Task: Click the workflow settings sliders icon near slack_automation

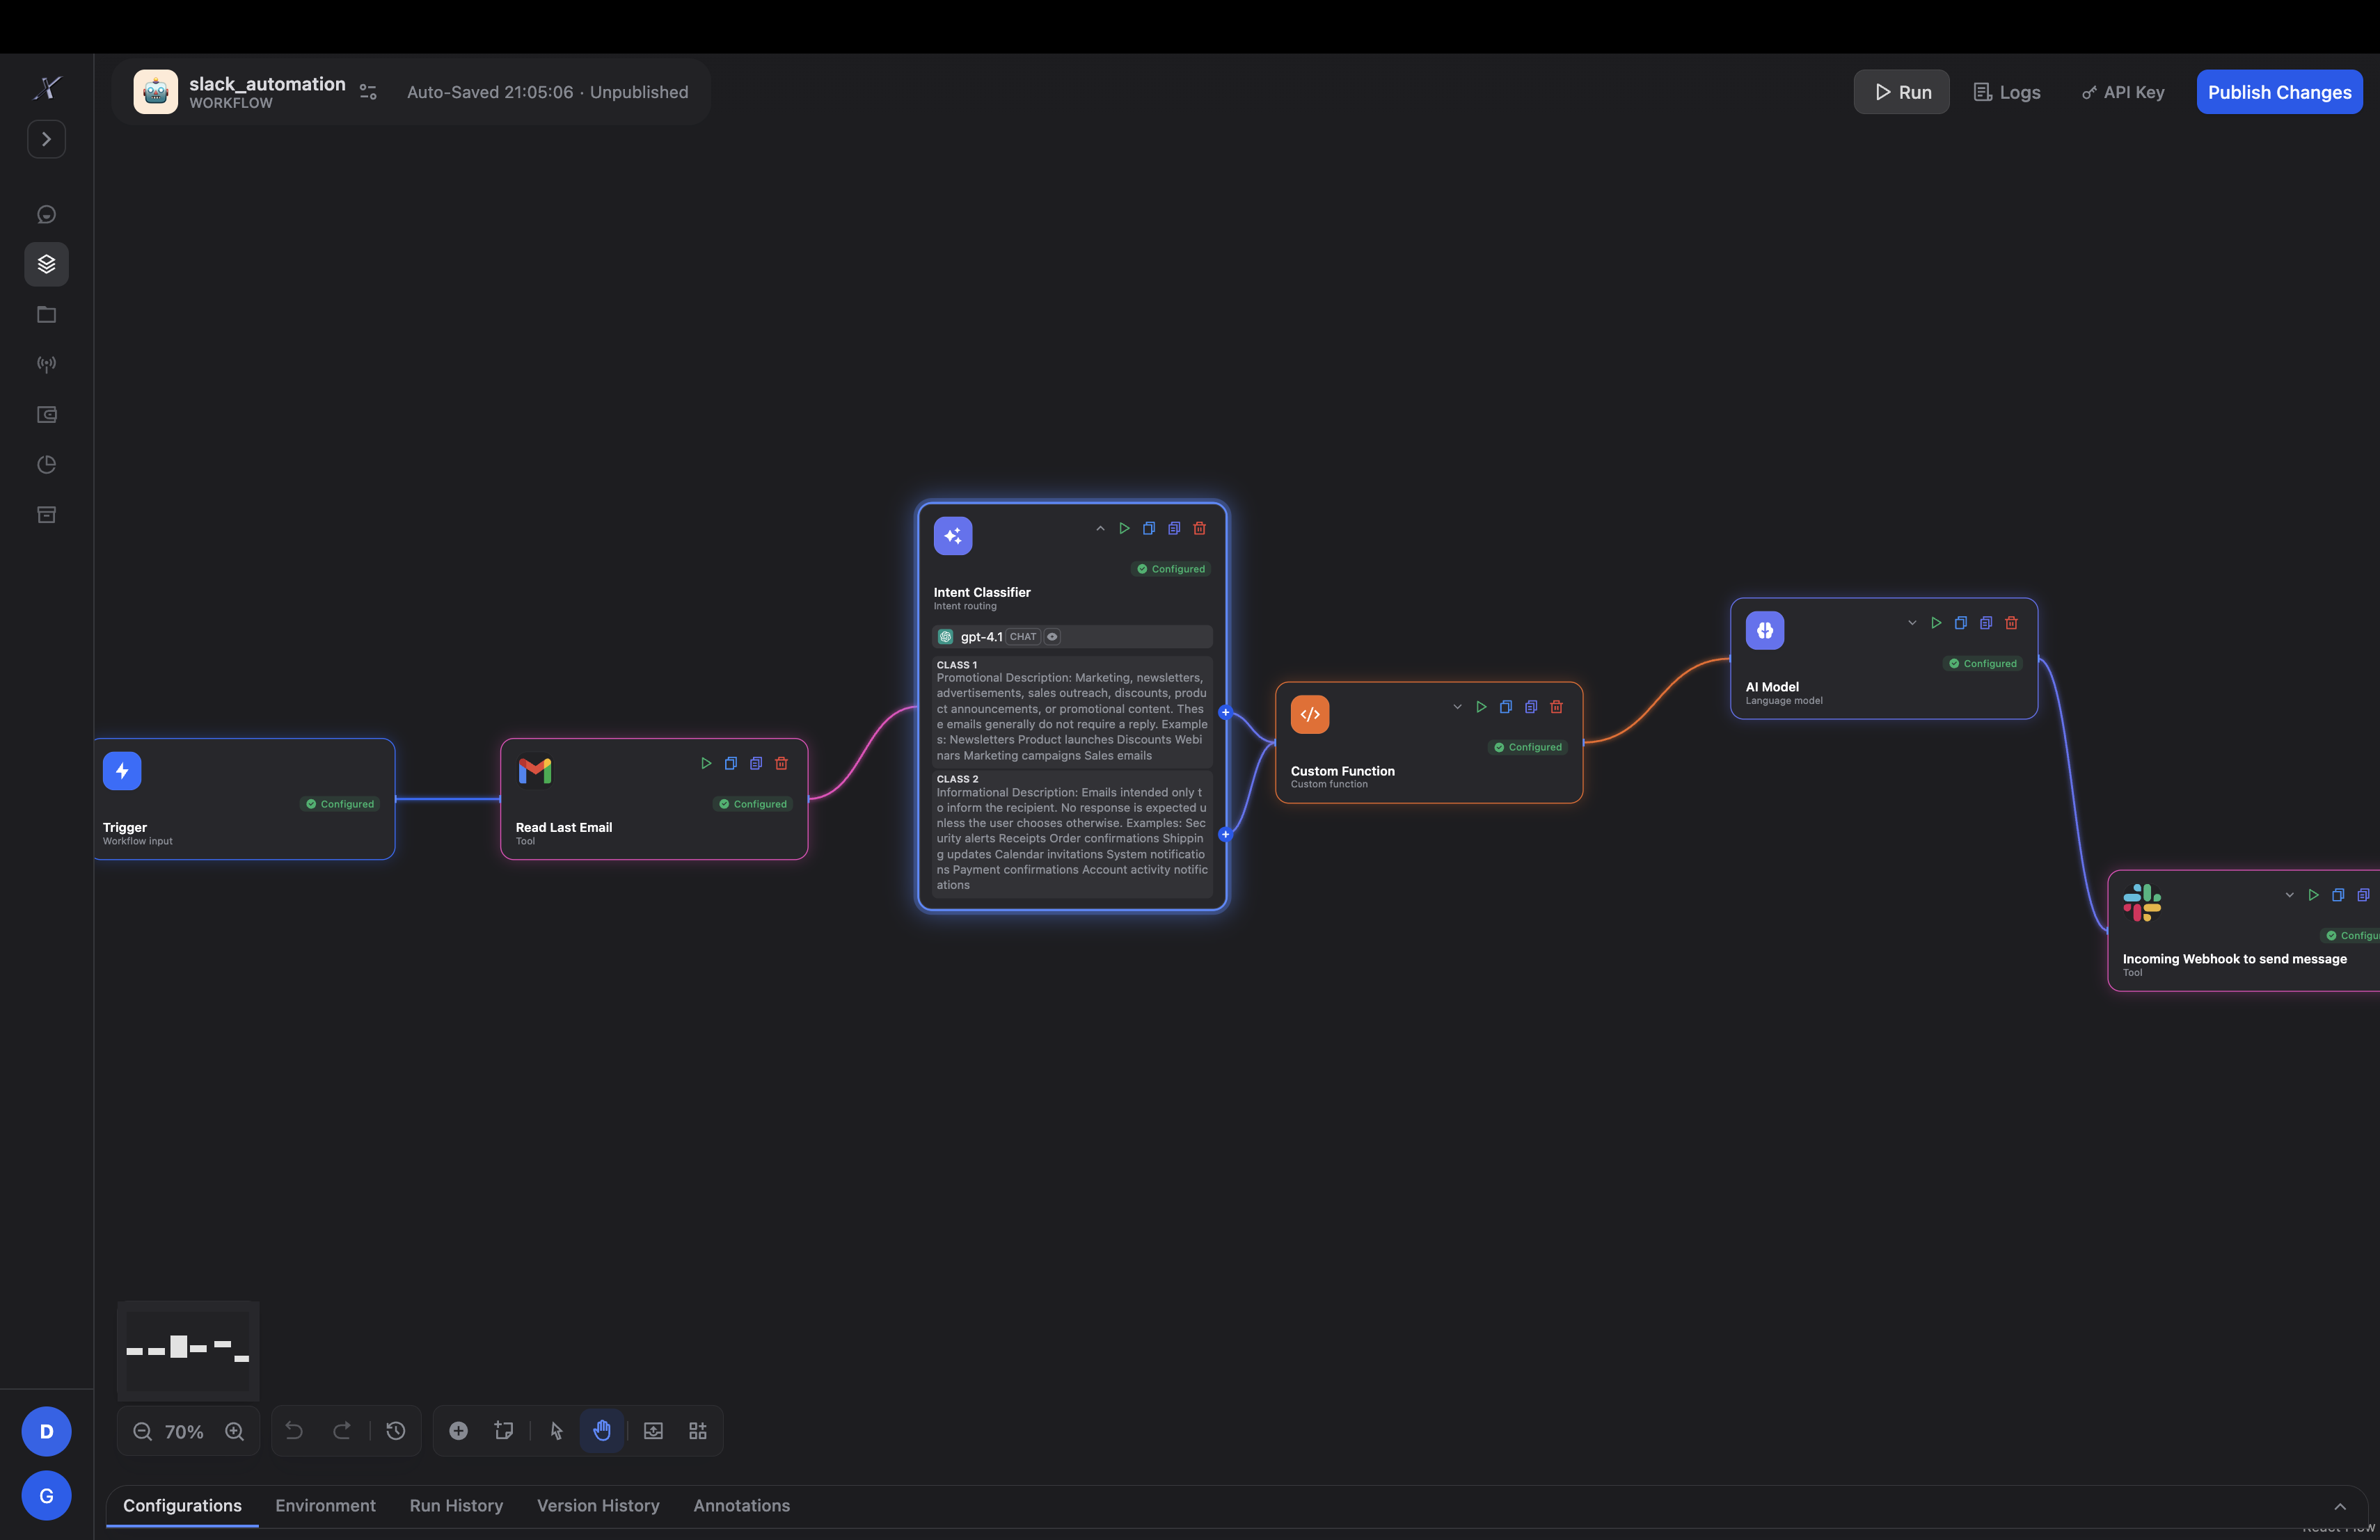Action: 368,92
